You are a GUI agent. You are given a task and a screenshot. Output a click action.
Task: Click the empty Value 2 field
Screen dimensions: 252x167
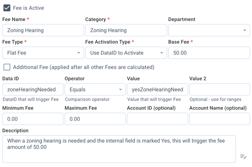click(219, 90)
